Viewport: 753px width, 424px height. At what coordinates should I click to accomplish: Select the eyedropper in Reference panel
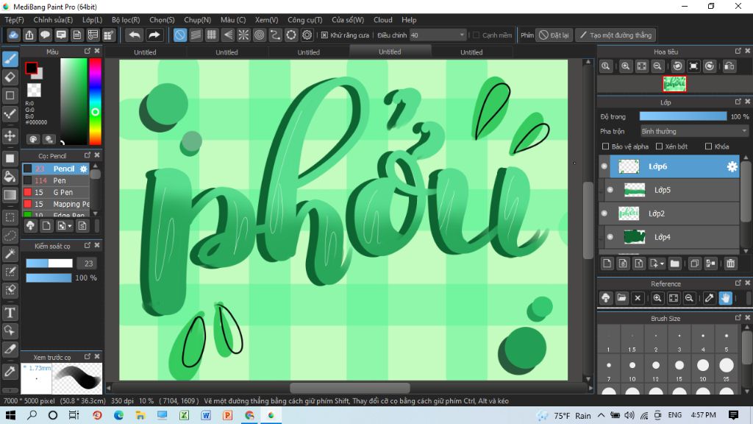point(710,298)
